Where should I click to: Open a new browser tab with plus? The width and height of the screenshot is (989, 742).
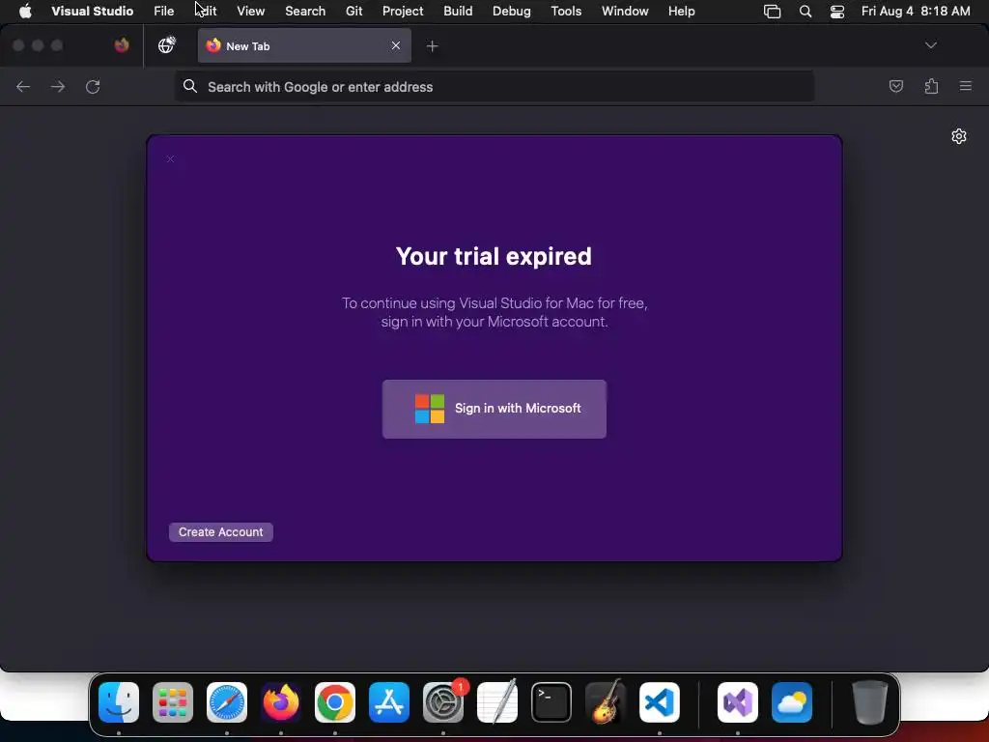432,45
